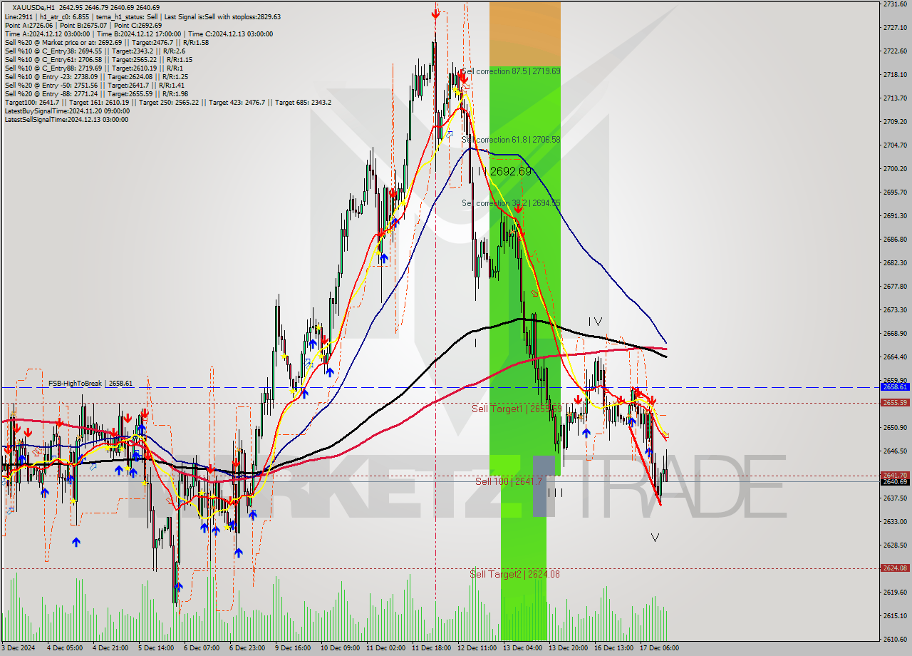This screenshot has width=912, height=656.
Task: Select the wave 'IV' label
Action: pyautogui.click(x=596, y=322)
